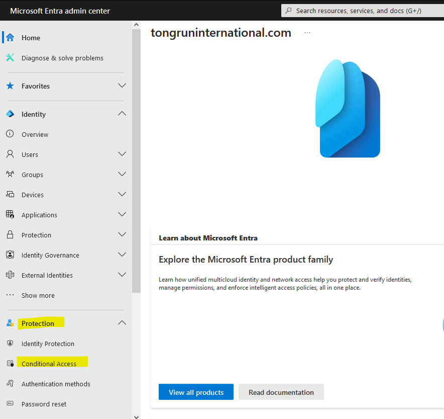Expand the Favorites section chevron
444x419 pixels.
122,86
